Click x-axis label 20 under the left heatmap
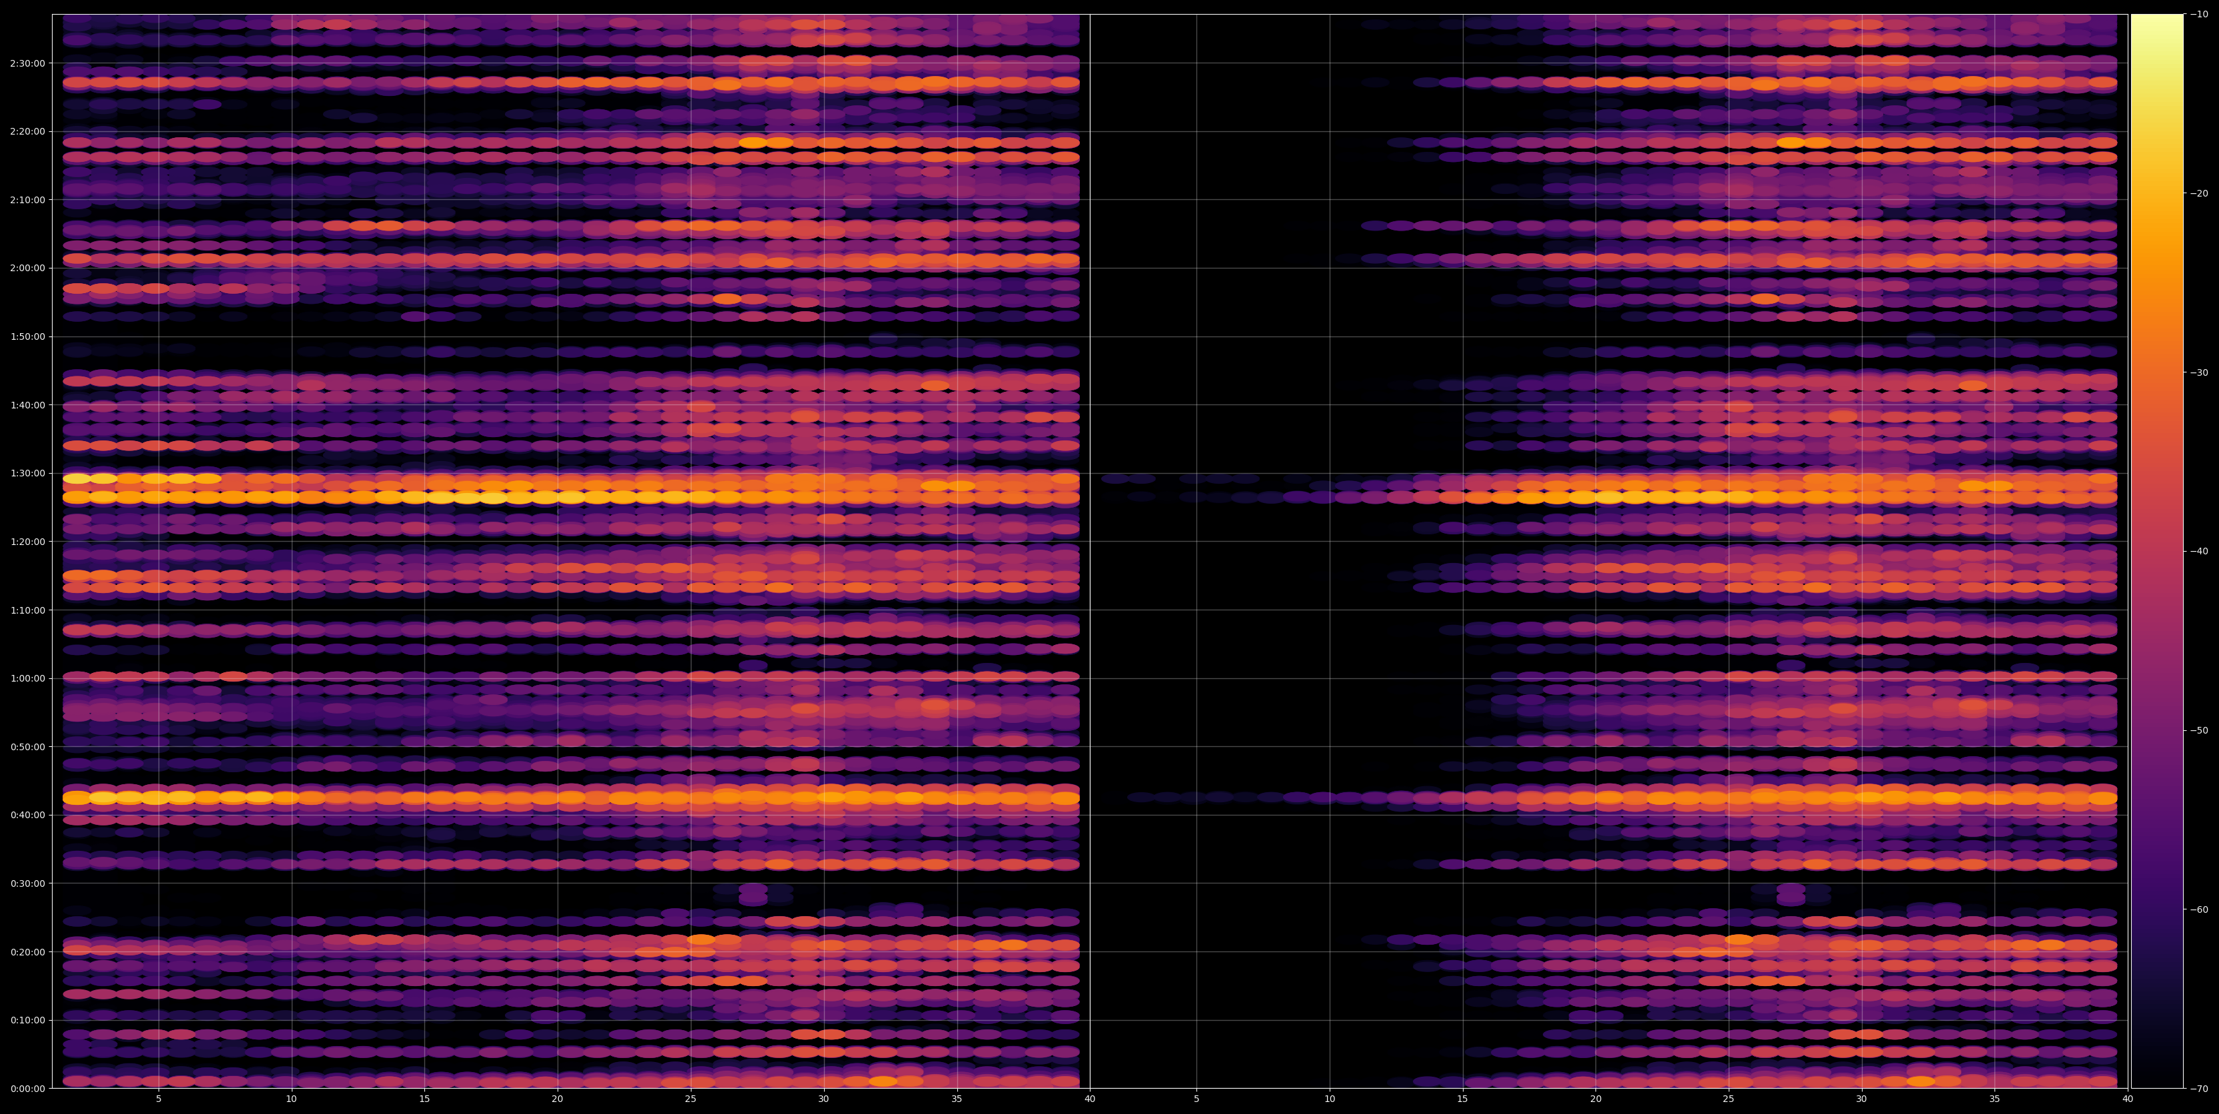 tap(558, 1099)
